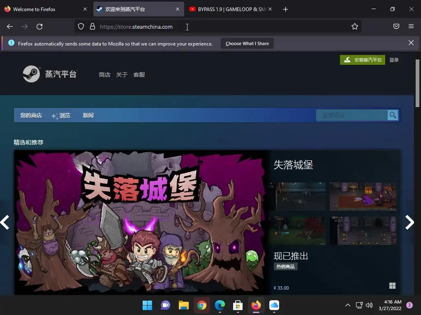Open the 您的商店 store menu
421x315 pixels.
tap(31, 115)
